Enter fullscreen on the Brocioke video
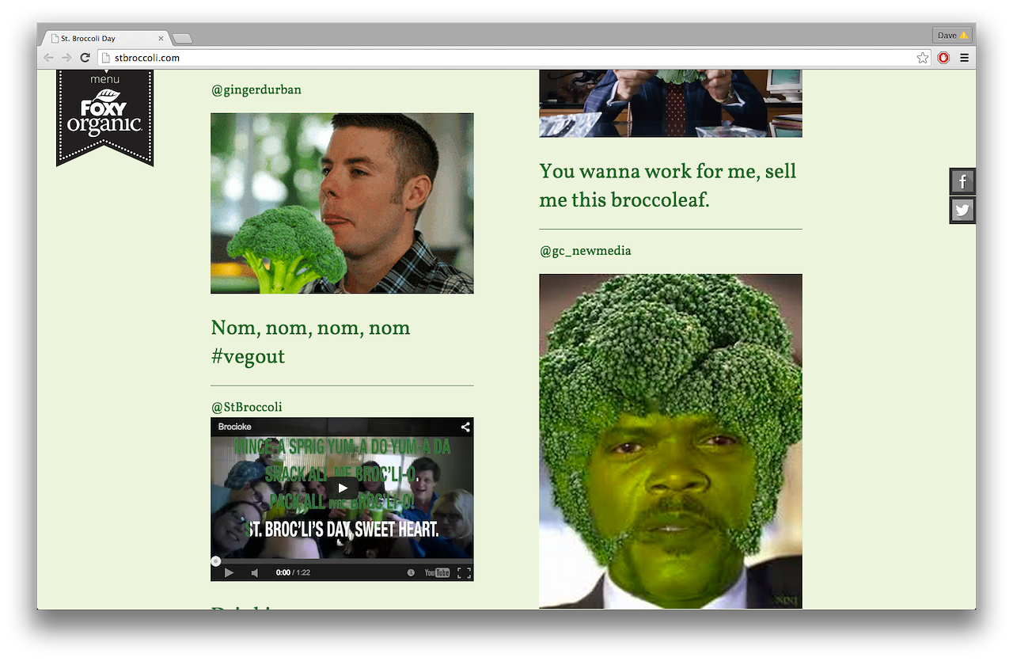 [x=465, y=572]
